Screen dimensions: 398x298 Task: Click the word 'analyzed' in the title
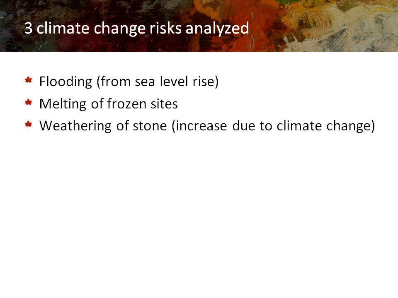coord(217,29)
